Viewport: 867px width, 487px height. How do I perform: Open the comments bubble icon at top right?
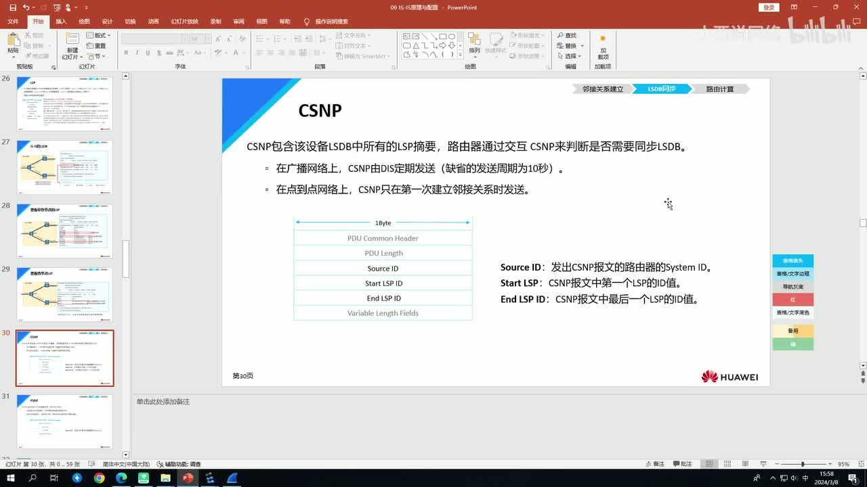(x=858, y=22)
